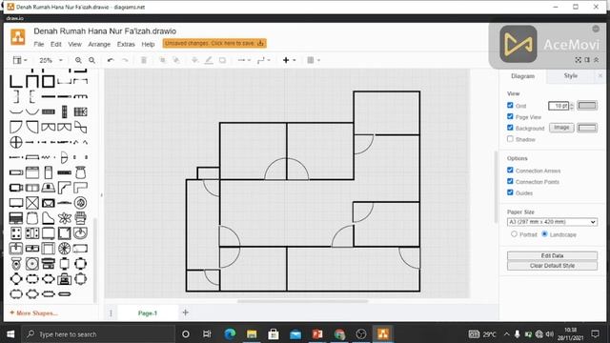Select the square room shape

pyautogui.click(x=49, y=81)
